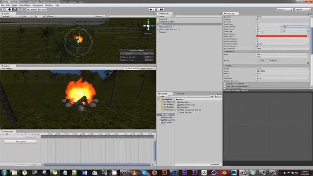Click the Unity taskbar icon
Screen dimensions: 313x176
[244, 173]
